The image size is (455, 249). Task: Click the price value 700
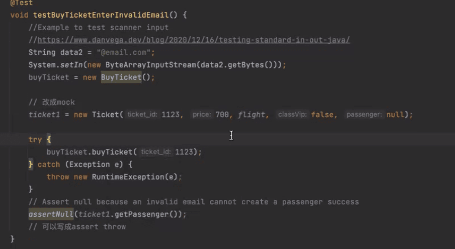click(222, 115)
